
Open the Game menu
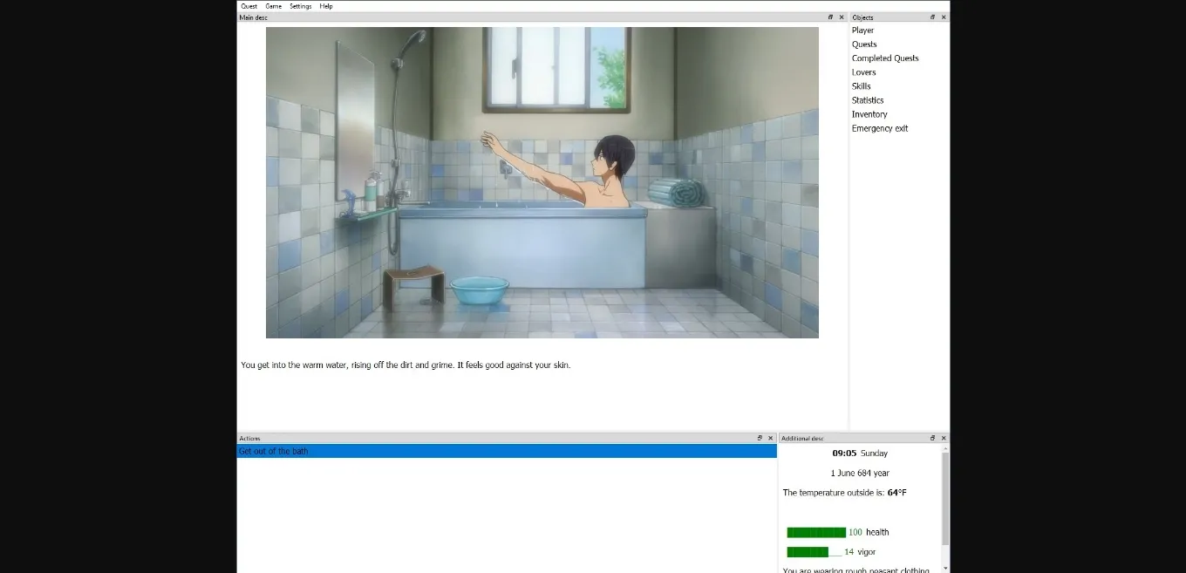pyautogui.click(x=272, y=6)
